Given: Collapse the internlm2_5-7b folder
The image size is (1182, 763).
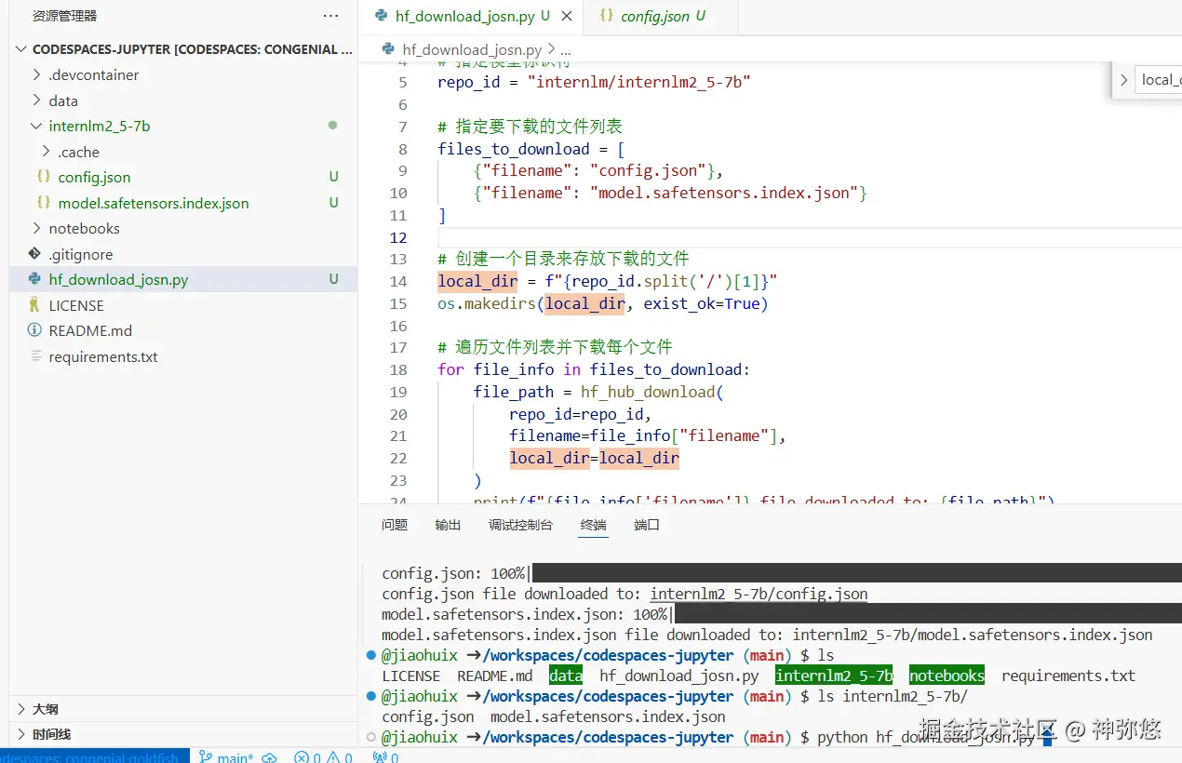Looking at the screenshot, I should [37, 126].
